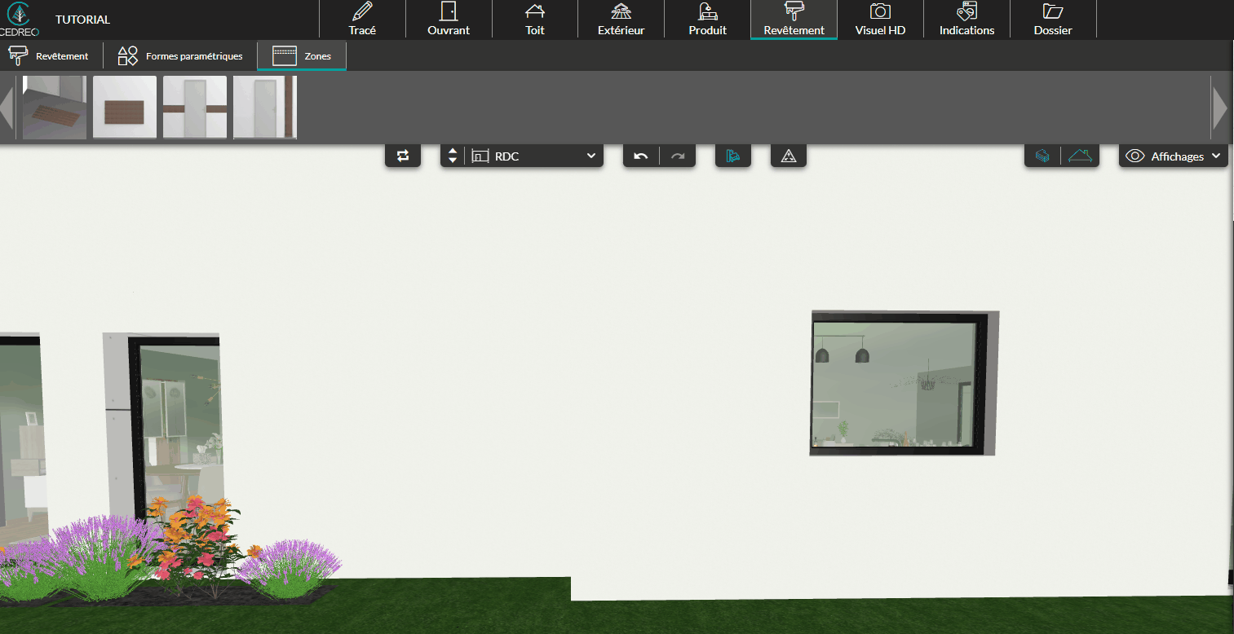
Task: Select the Formes paramétriques option
Action: coord(180,56)
